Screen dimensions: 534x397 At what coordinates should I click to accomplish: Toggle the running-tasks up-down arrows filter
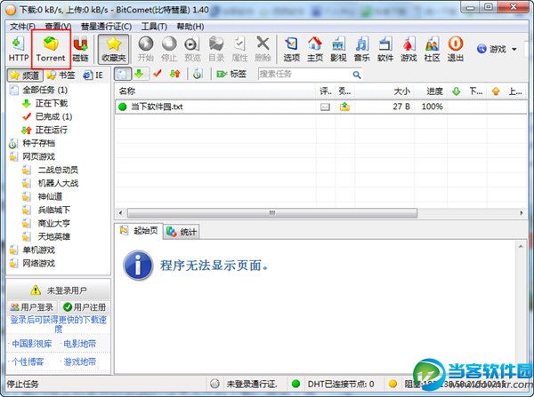point(175,74)
